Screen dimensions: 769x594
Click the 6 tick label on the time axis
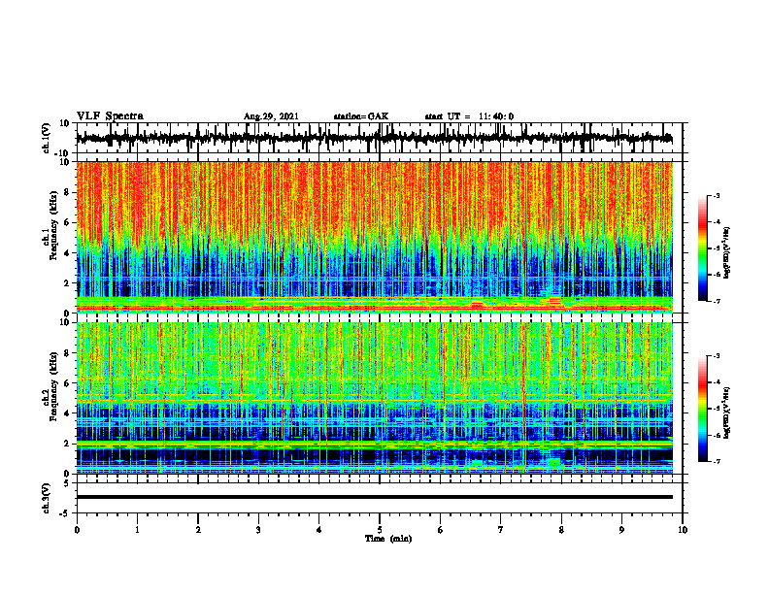click(x=440, y=530)
